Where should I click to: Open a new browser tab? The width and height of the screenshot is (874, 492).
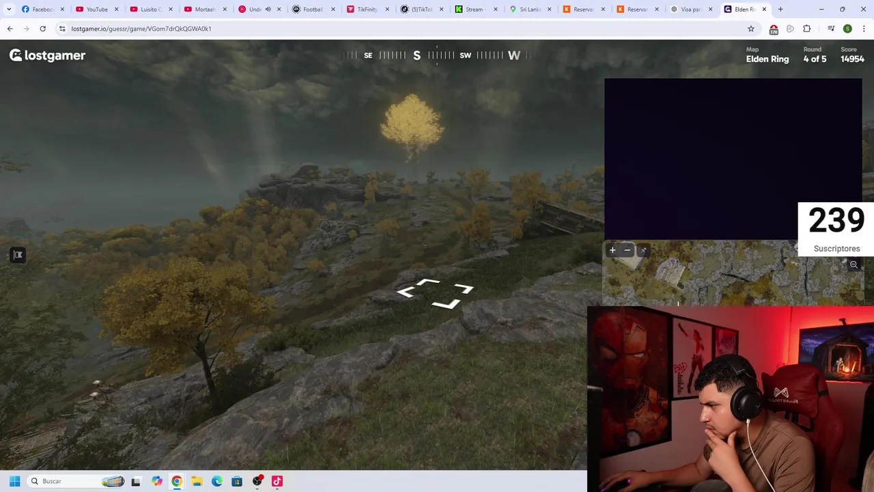[780, 9]
